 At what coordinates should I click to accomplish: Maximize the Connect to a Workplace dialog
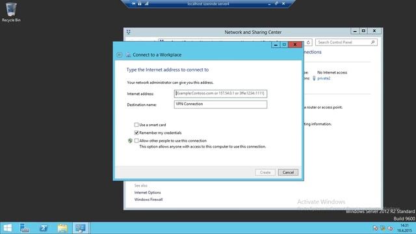284,45
